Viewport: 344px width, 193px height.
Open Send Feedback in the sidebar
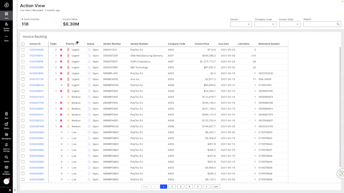click(6, 170)
